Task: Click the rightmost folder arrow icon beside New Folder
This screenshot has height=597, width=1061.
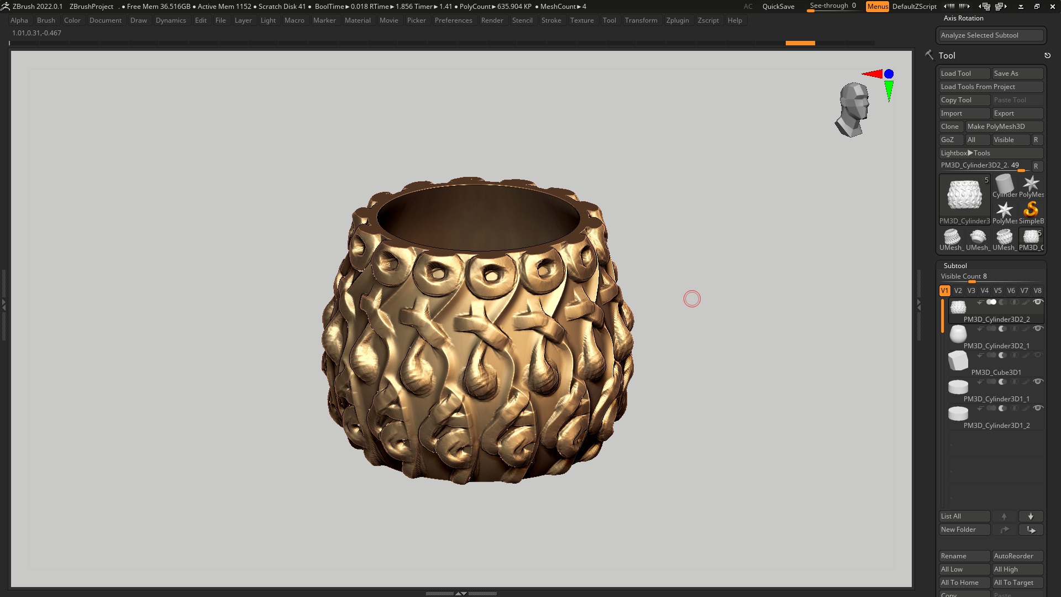Action: tap(1031, 530)
